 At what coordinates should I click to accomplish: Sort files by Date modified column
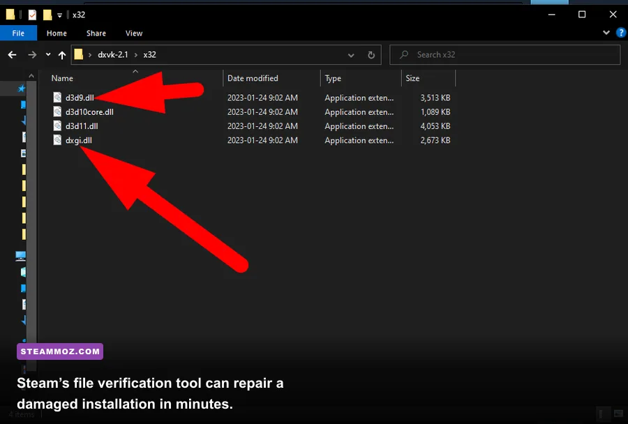[x=253, y=78]
